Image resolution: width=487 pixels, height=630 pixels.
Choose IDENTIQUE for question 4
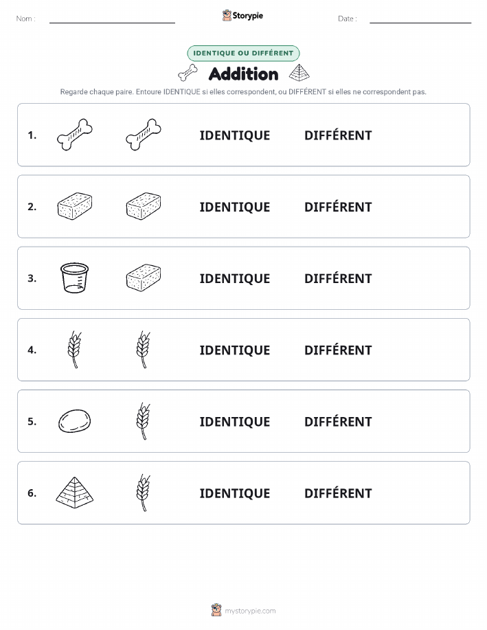[x=235, y=350]
